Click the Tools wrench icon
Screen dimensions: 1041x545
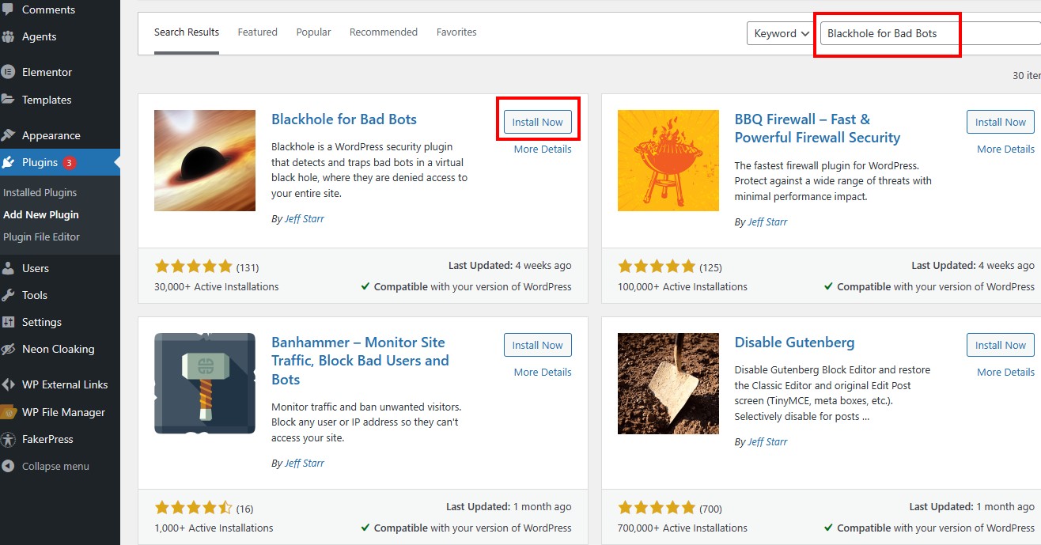click(8, 295)
